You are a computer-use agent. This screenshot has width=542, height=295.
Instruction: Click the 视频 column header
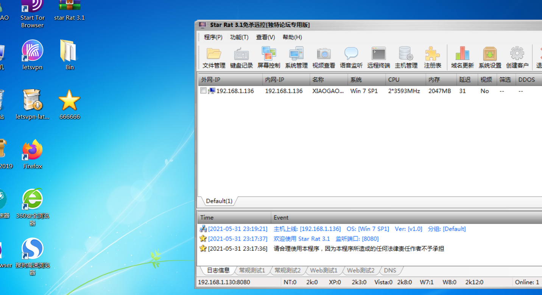[487, 80]
